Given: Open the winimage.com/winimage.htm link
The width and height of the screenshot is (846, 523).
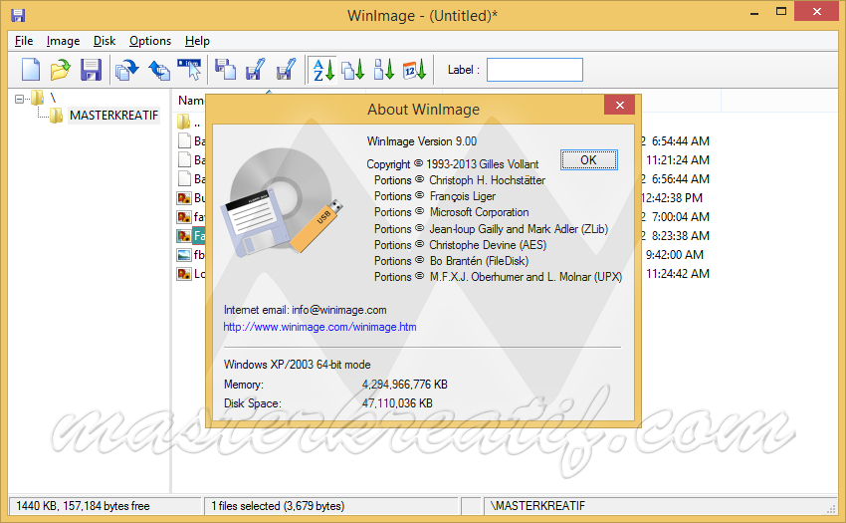Looking at the screenshot, I should 319,327.
